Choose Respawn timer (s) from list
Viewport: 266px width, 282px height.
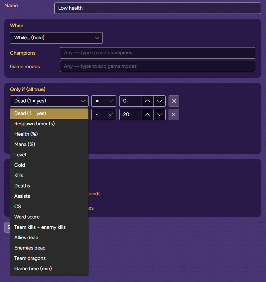coord(49,124)
